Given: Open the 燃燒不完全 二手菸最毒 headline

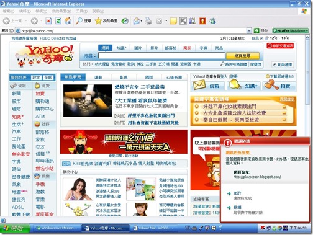Looking at the screenshot, I should coord(140,87).
